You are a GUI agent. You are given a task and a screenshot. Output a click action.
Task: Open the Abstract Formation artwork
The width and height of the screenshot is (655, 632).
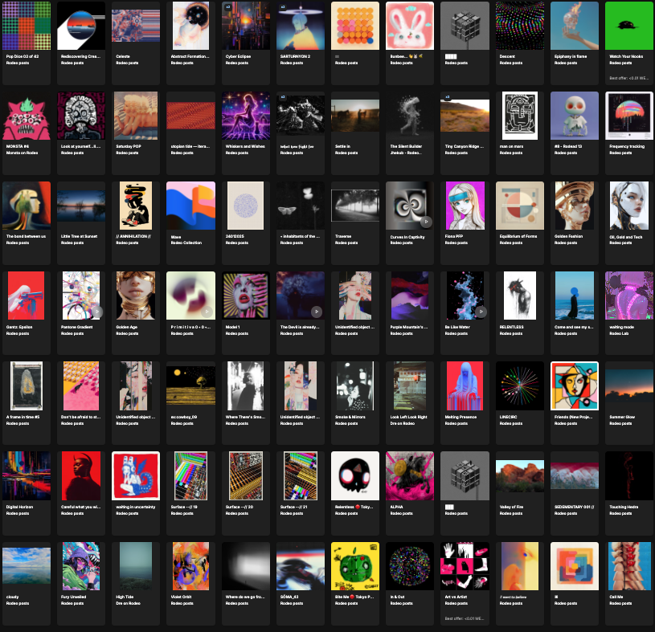pos(191,26)
